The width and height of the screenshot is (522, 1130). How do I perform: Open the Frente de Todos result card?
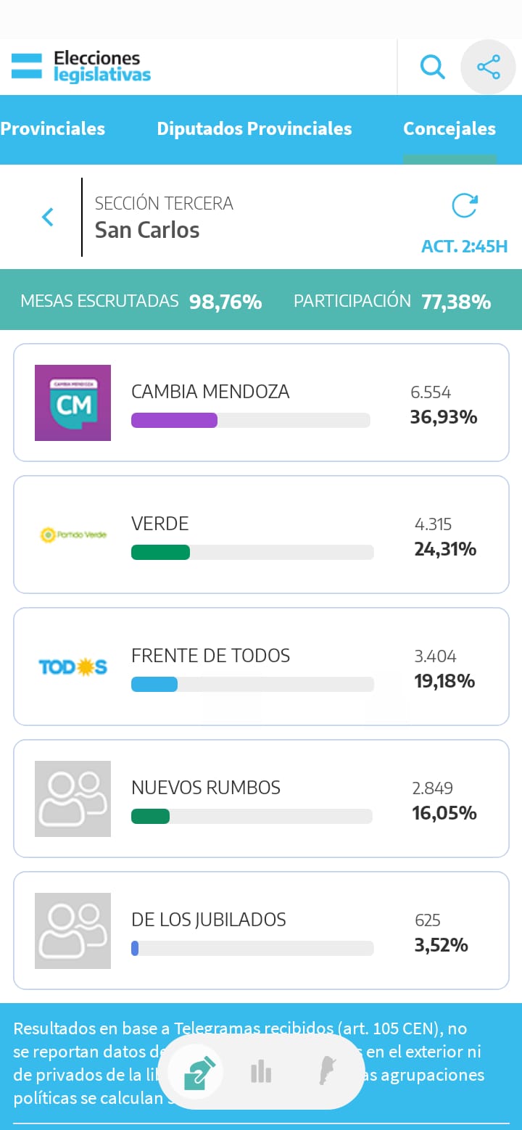point(261,667)
